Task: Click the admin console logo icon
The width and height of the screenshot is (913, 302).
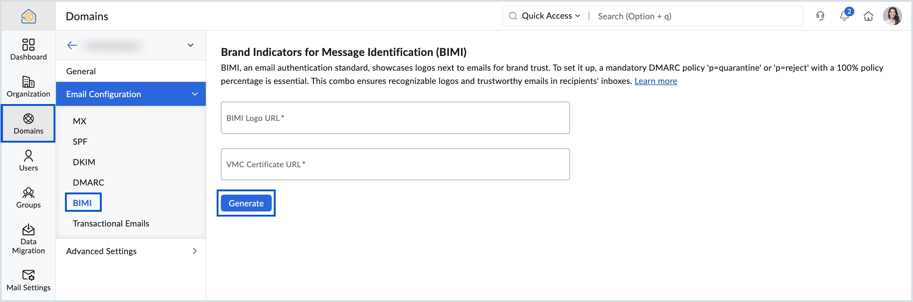Action: 28,16
